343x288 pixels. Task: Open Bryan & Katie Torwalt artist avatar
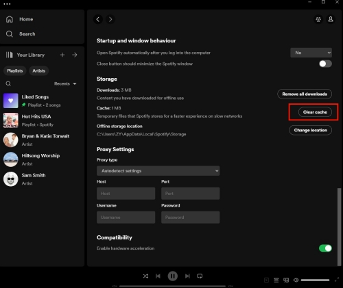(x=10, y=140)
